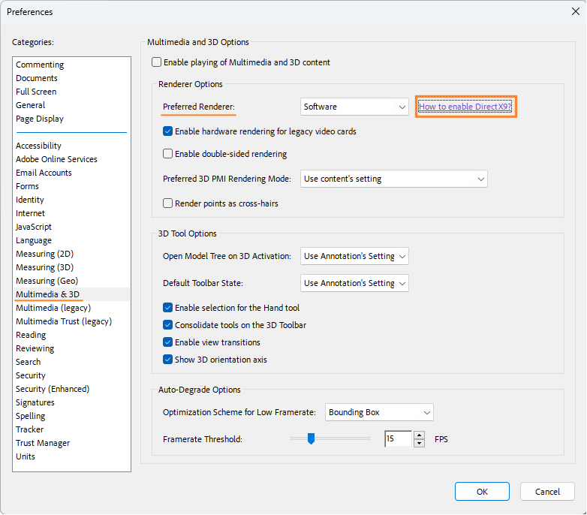Uncheck hardware rendering for legacy video cards
Image resolution: width=587 pixels, height=515 pixels.
pos(168,131)
